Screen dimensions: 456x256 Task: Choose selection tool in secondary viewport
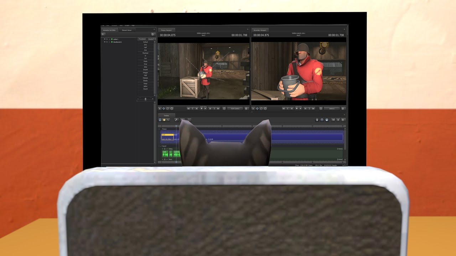point(253,108)
